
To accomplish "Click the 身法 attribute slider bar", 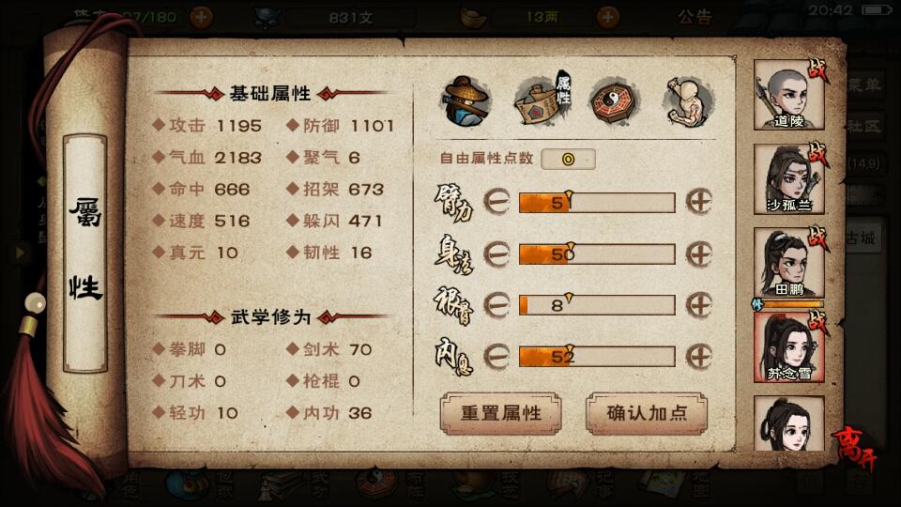I will (597, 254).
